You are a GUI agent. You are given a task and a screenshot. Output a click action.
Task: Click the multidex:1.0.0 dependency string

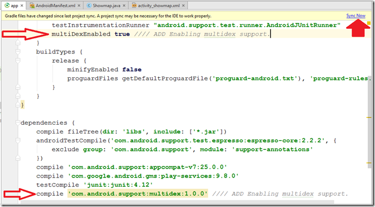click(138, 194)
